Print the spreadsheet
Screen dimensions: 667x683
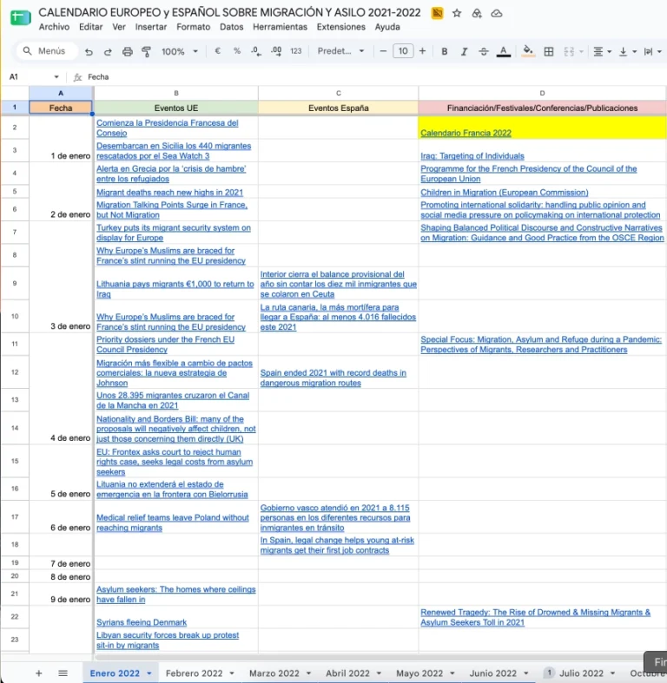click(x=127, y=52)
